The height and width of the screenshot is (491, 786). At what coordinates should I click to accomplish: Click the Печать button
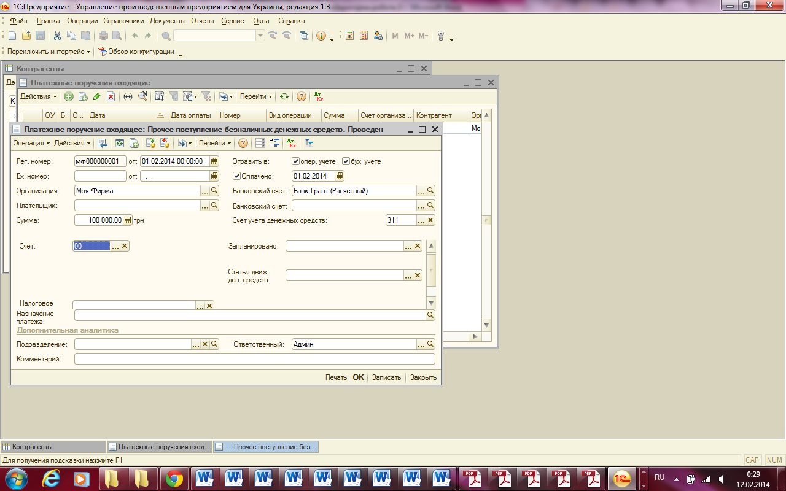click(x=336, y=377)
